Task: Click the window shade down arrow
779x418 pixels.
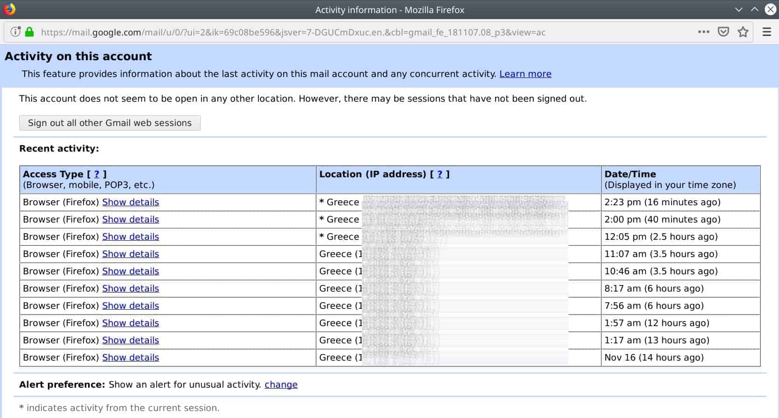Action: click(x=739, y=9)
